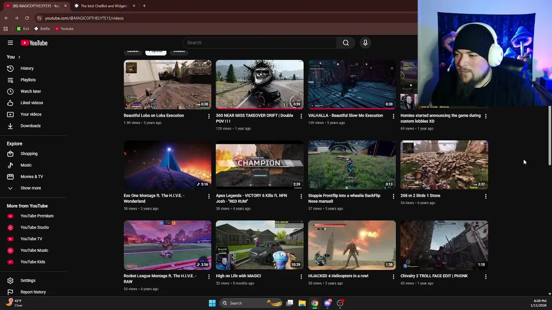Open YouTube Kids link
Image resolution: width=552 pixels, height=310 pixels.
click(33, 262)
